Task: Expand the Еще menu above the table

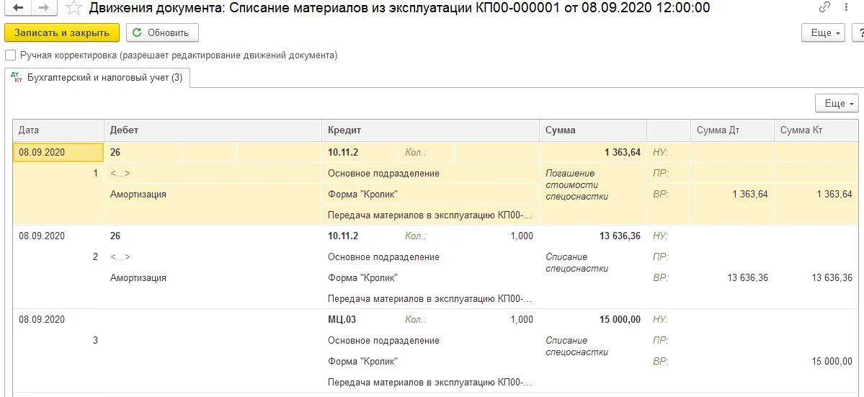Action: click(x=837, y=104)
